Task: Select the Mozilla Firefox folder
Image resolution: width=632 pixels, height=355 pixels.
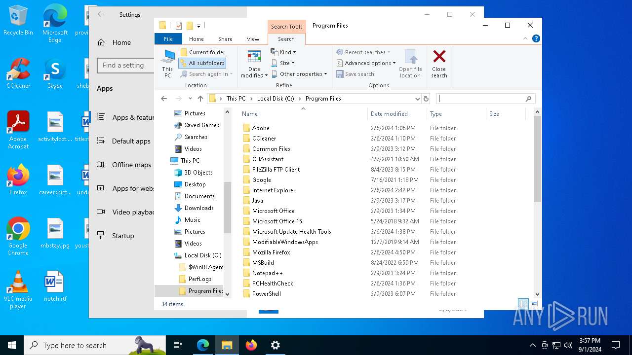Action: coord(271,252)
